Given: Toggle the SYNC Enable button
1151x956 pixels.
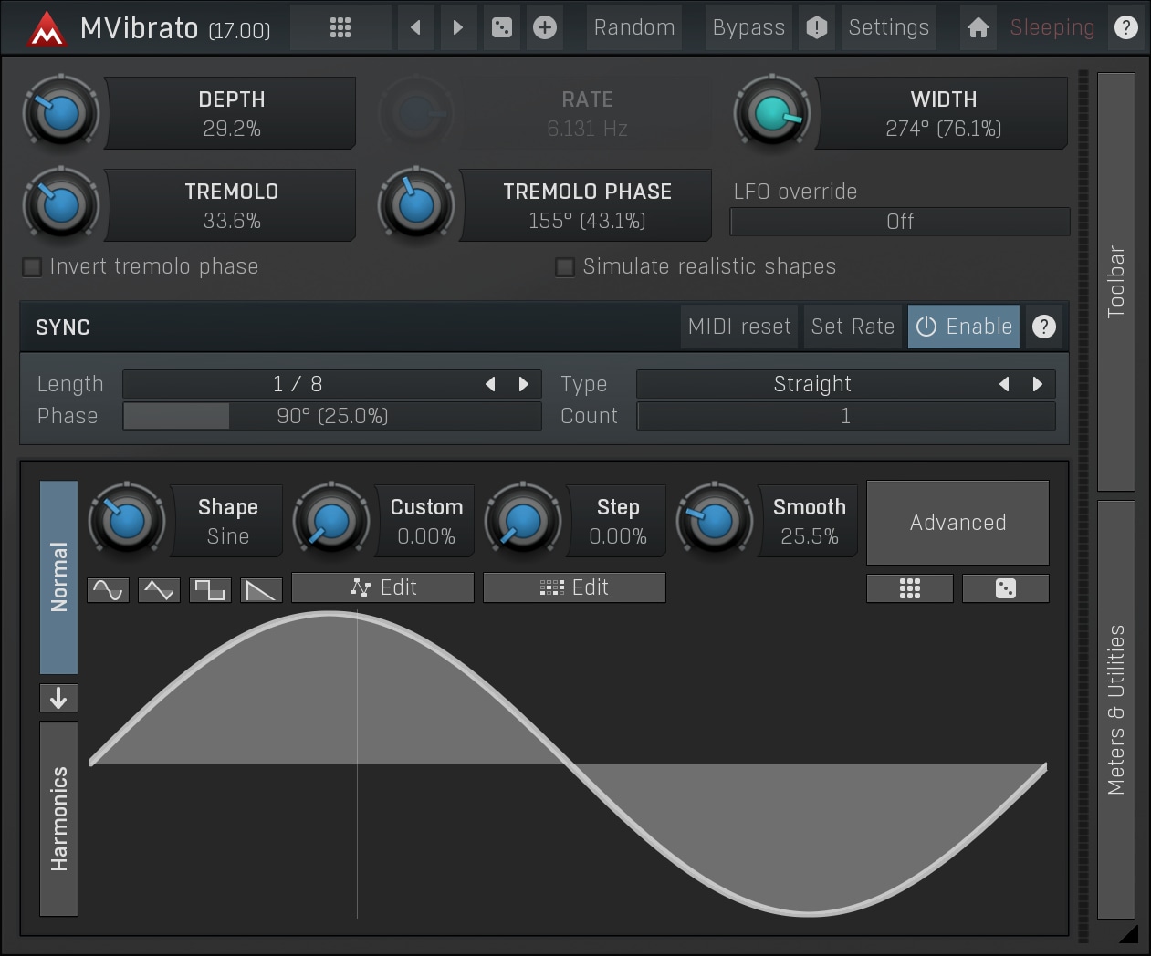Looking at the screenshot, I should [x=963, y=327].
